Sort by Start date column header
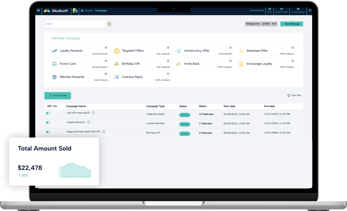This screenshot has height=211, width=347. [x=229, y=106]
